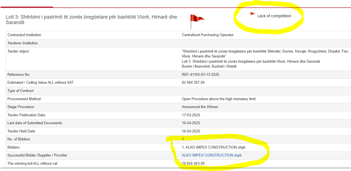Image resolution: width=351 pixels, height=171 pixels.
Task: Click the large red flag beside the lot title
Action: [x=196, y=19]
